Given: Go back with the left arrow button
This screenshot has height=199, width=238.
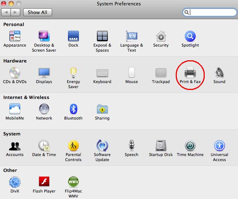Looking at the screenshot, I should (x=7, y=12).
